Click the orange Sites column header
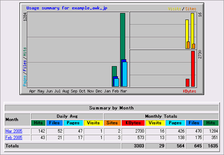 click(112, 123)
